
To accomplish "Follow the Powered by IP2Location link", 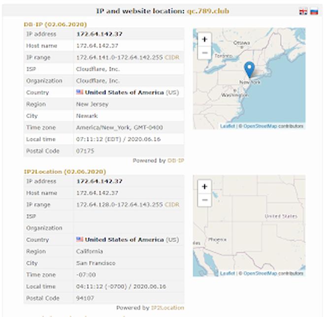I will pos(167,308).
